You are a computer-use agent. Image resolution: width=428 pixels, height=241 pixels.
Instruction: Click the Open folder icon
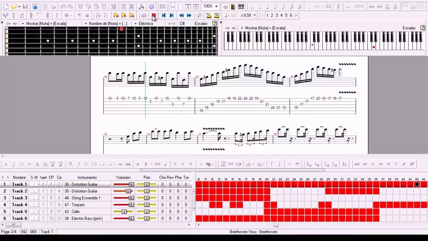[x=14, y=7]
